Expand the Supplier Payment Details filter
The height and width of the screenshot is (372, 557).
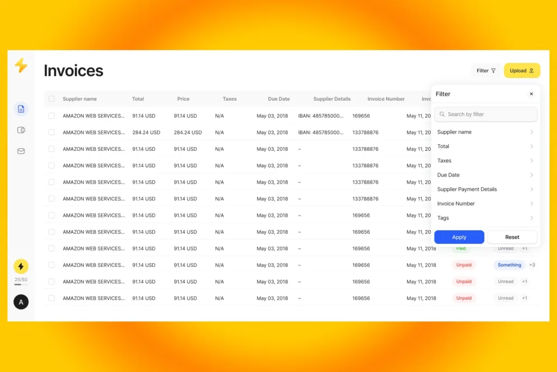pos(485,189)
